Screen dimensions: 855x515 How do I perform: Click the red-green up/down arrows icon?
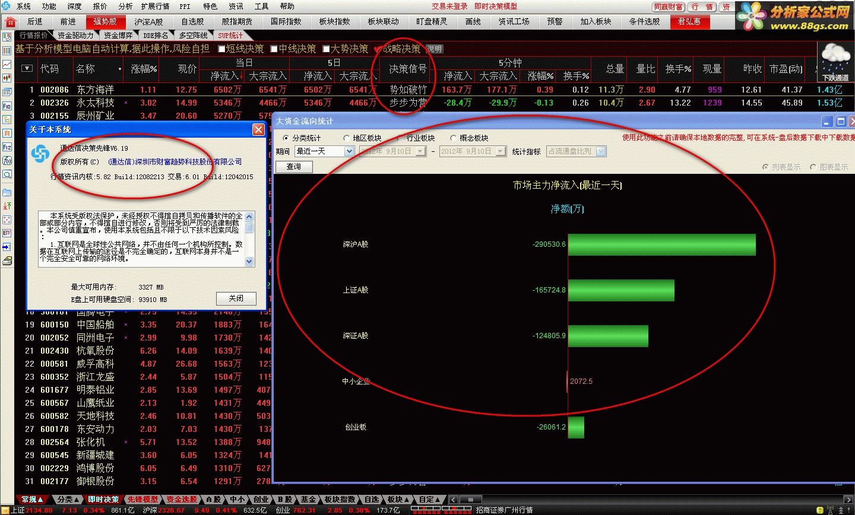coord(7,206)
